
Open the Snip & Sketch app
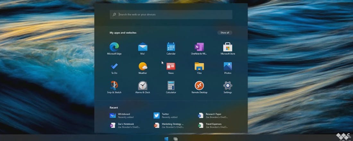[x=114, y=87]
